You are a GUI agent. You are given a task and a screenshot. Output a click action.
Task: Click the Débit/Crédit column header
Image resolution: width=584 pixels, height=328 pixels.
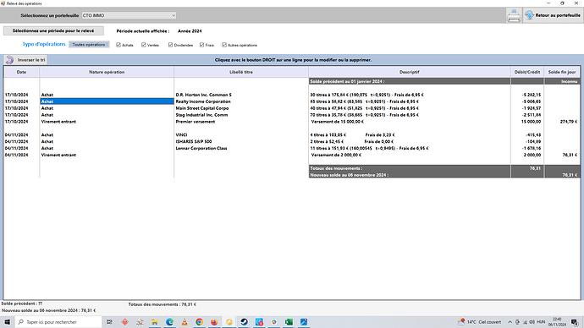[x=527, y=72]
